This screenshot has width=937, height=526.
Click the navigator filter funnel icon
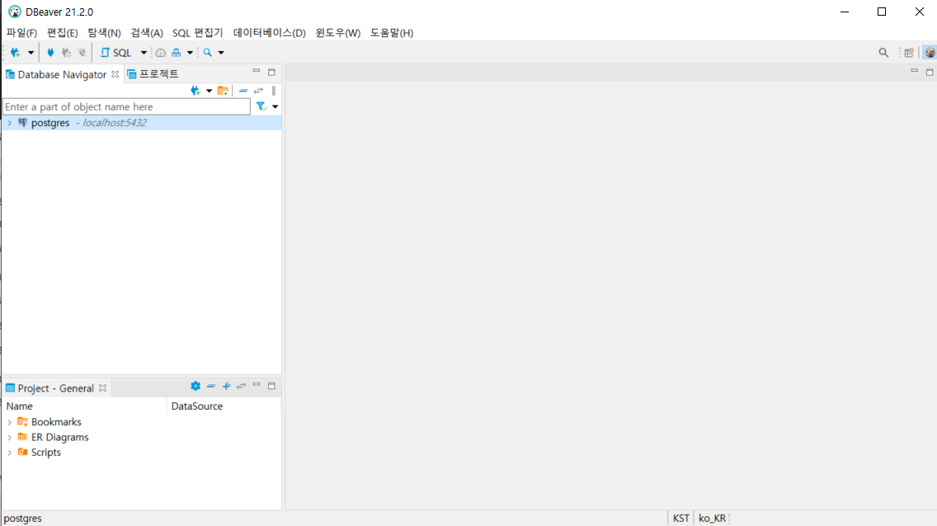point(261,106)
